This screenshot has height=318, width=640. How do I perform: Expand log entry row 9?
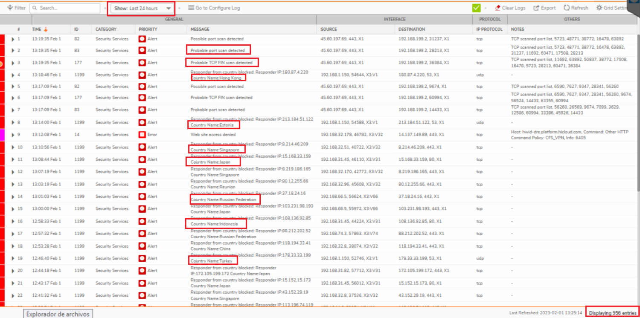point(13,135)
